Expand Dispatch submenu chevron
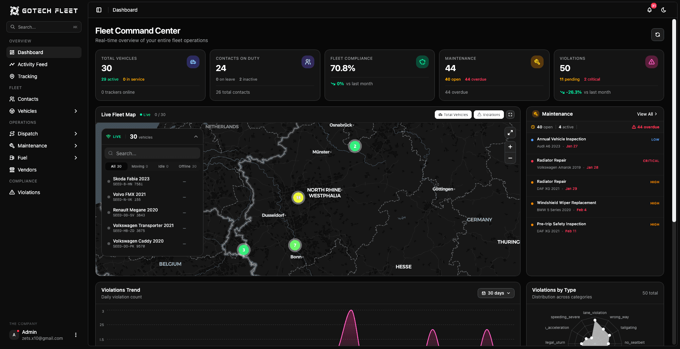 pyautogui.click(x=75, y=134)
